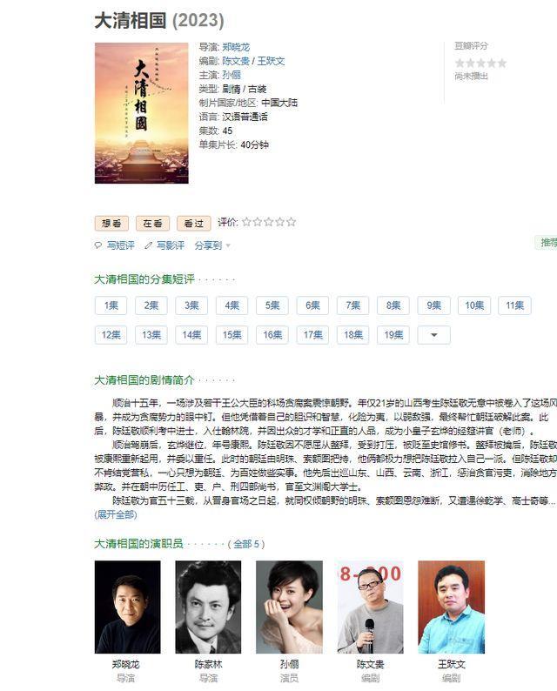Open the 12集 episode reviews
This screenshot has height=691, width=557.
[x=111, y=335]
